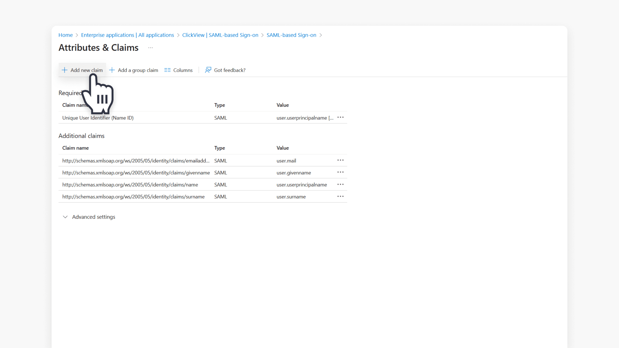Open ellipsis menu for user.givenname claim
Image resolution: width=619 pixels, height=348 pixels.
coord(340,172)
